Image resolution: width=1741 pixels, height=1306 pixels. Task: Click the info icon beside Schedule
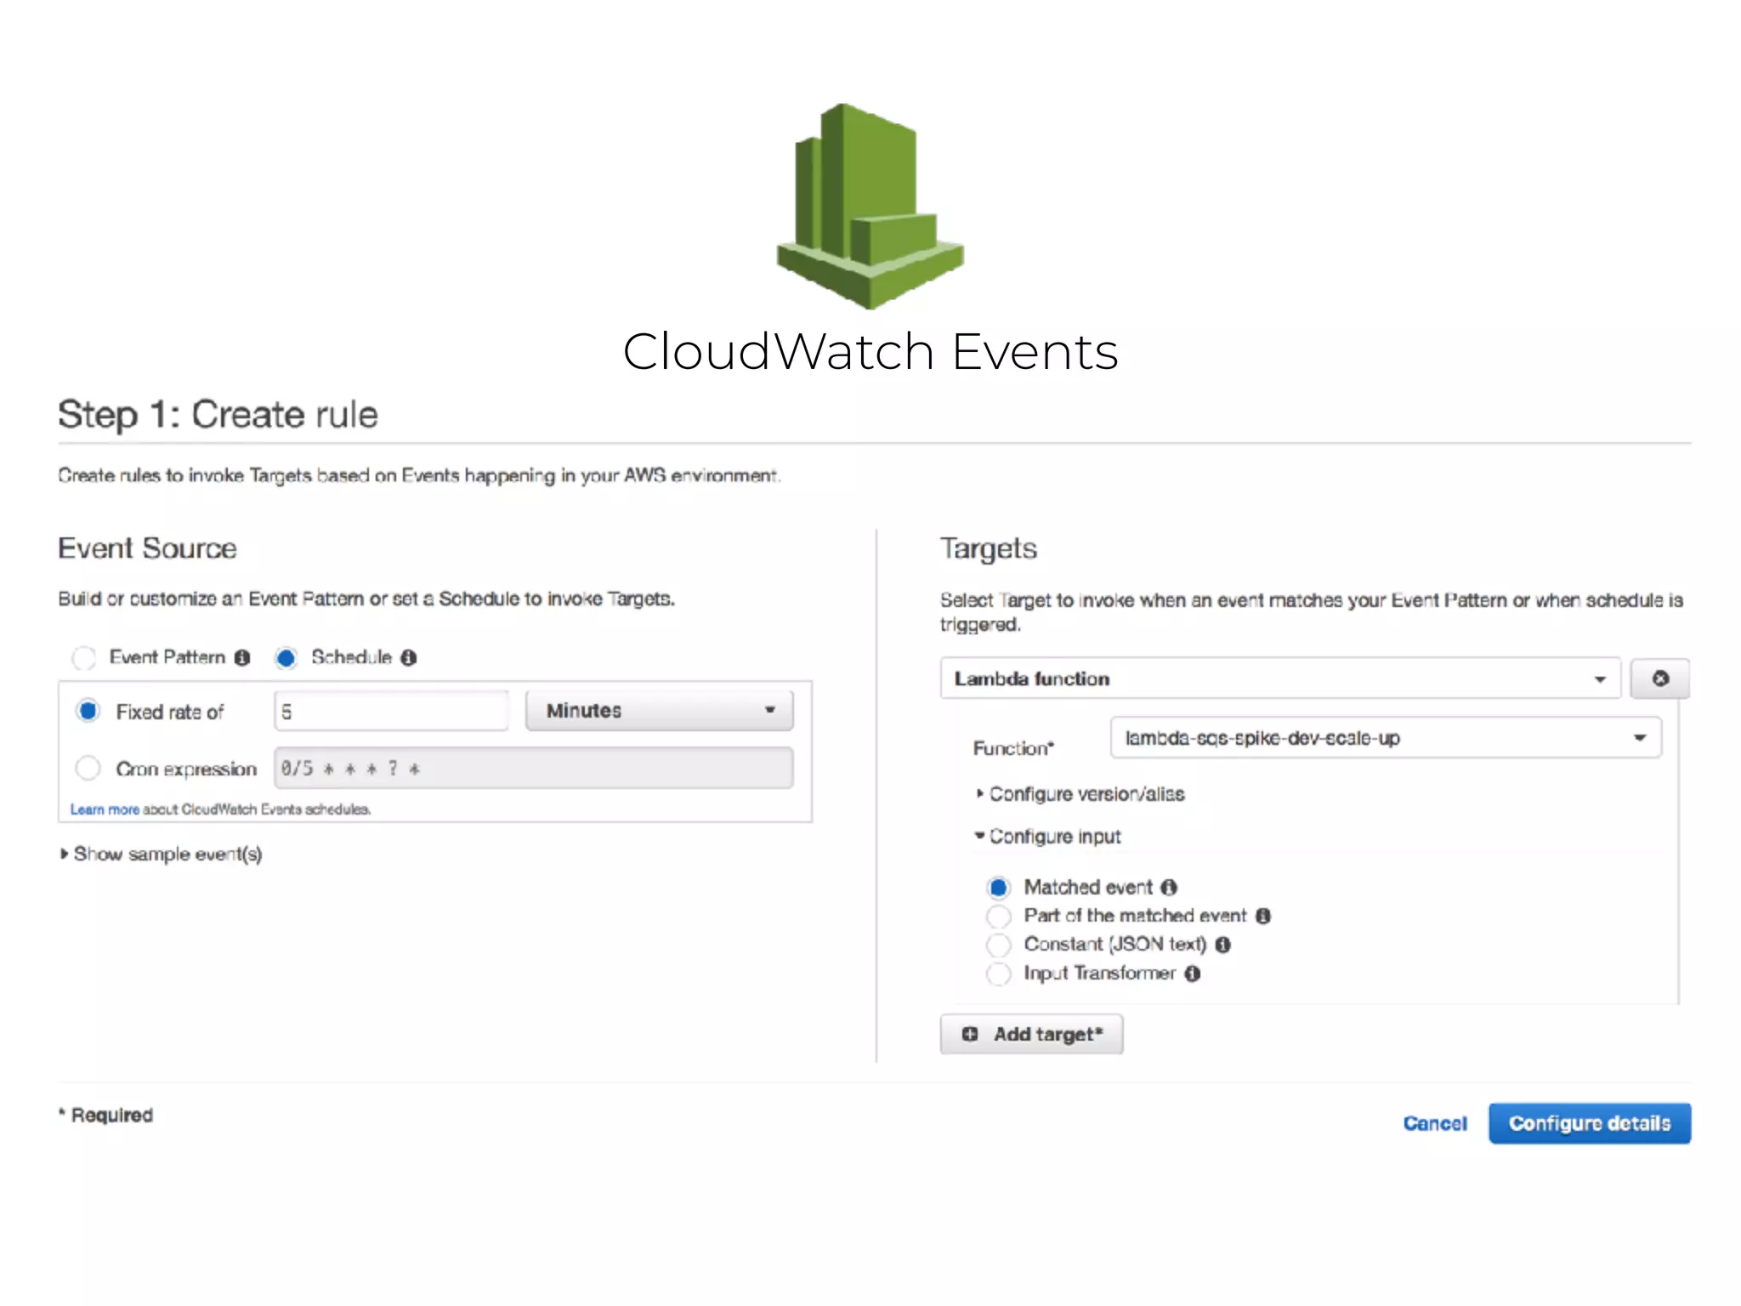coord(409,658)
